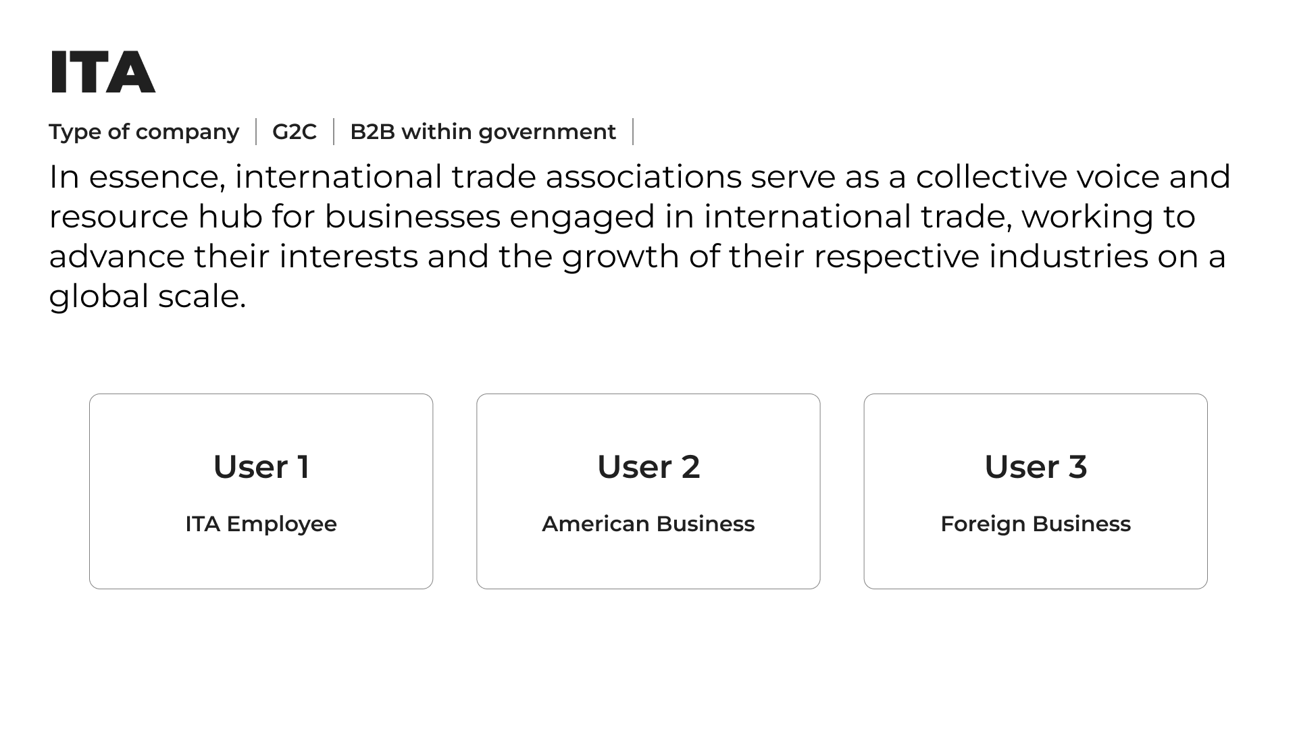This screenshot has height=729, width=1297.
Task: Open the User 3 card
Action: [x=1036, y=491]
